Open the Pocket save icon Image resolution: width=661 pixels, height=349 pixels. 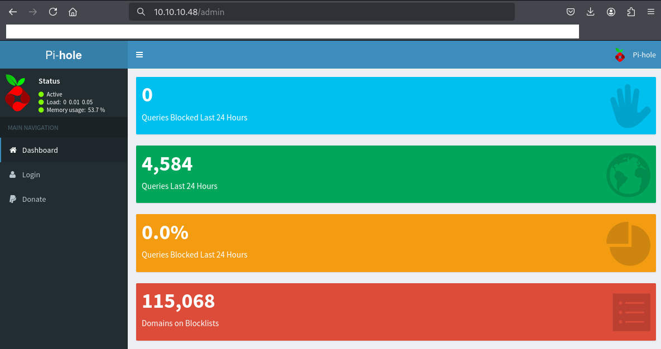pyautogui.click(x=571, y=12)
